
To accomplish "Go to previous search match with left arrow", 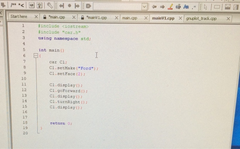I will (154, 7).
